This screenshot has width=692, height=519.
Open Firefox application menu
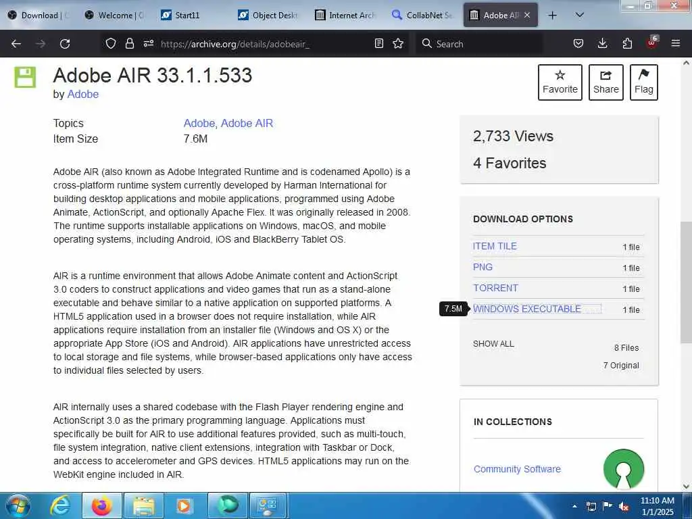tap(676, 43)
